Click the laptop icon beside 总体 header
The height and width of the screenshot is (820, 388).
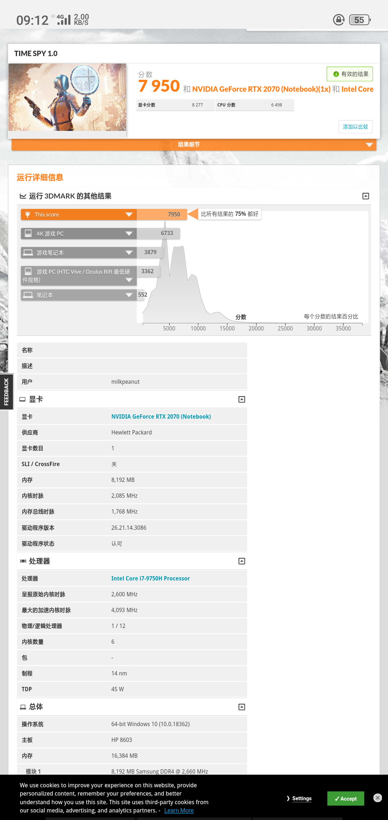23,707
